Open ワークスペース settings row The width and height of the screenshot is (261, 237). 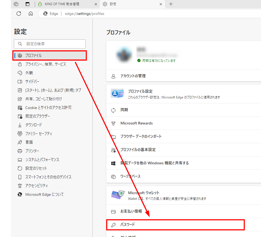click(184, 176)
